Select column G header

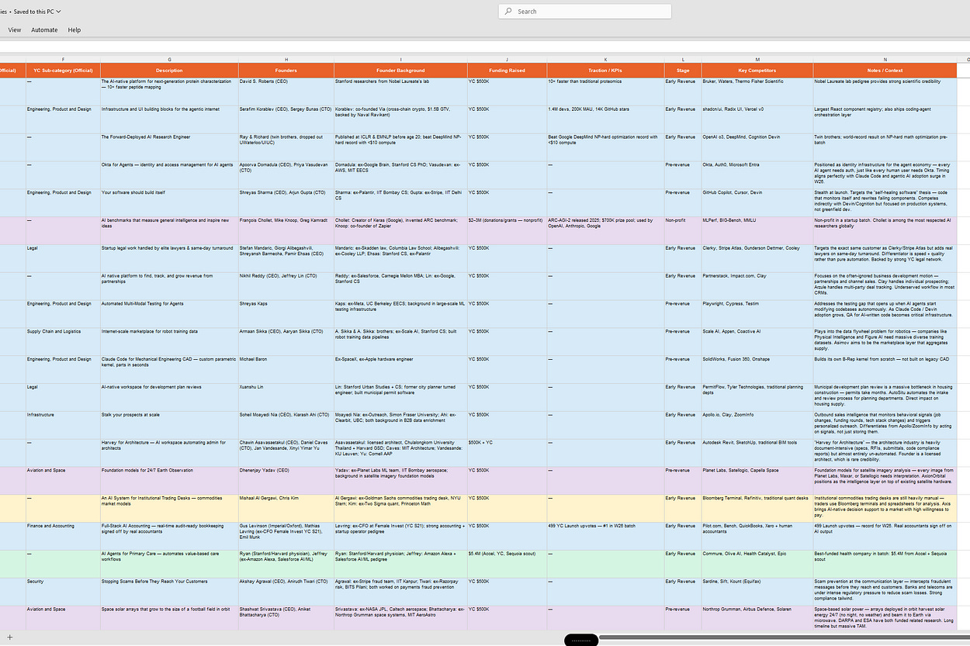coord(169,60)
